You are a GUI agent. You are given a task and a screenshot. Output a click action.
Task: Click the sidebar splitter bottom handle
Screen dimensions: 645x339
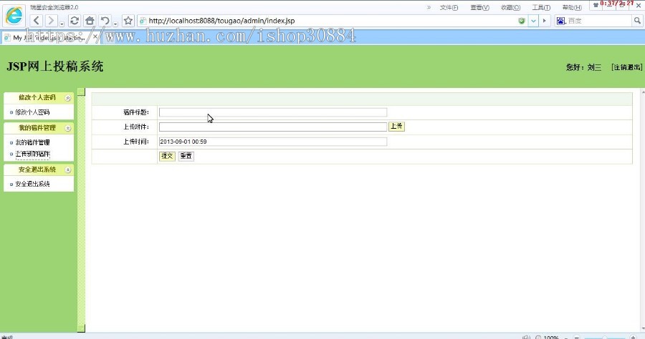[82, 328]
